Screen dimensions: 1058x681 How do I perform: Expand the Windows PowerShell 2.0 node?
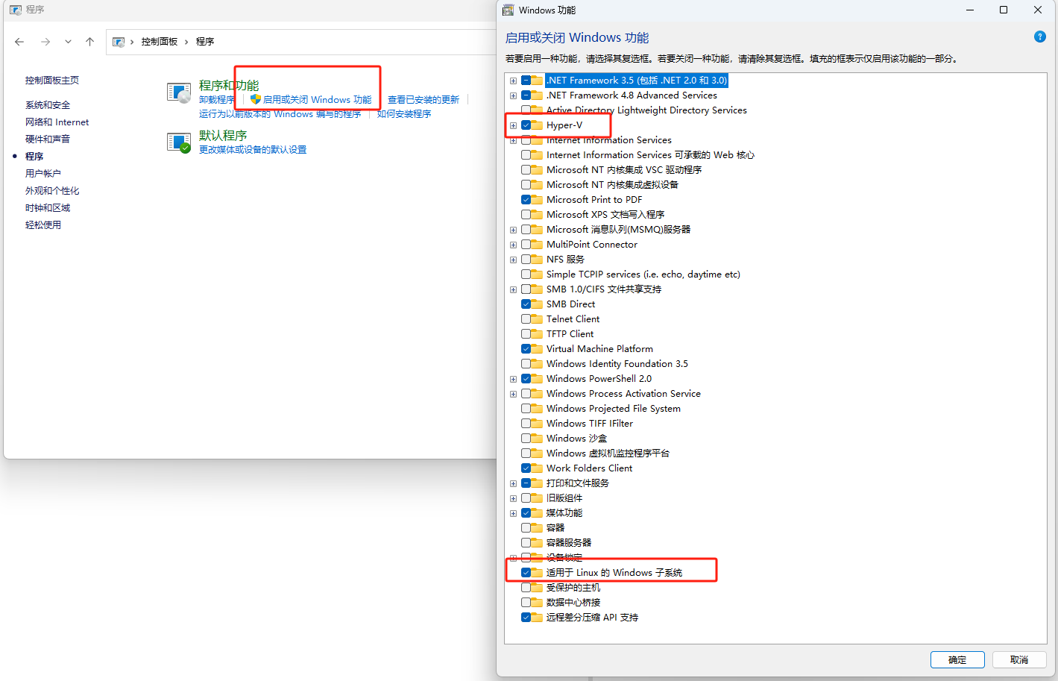click(513, 379)
